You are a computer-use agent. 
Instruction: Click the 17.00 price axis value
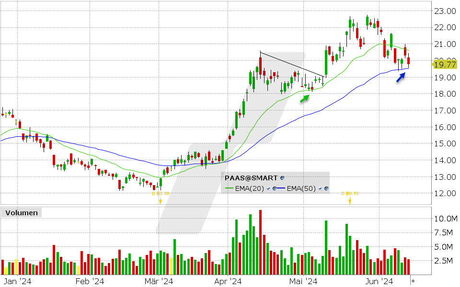point(445,110)
